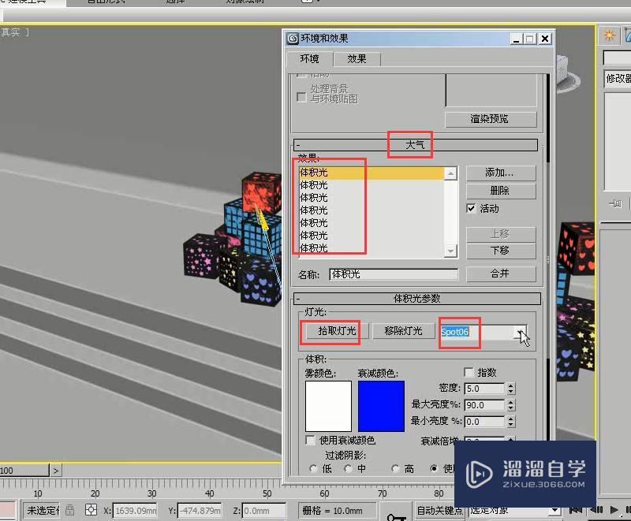Minimize the 环境和效果 dialog

[517, 39]
